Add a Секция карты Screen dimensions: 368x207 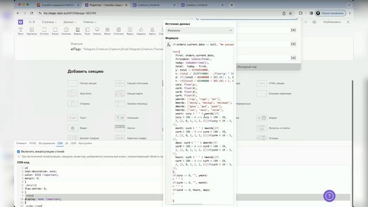(129, 93)
